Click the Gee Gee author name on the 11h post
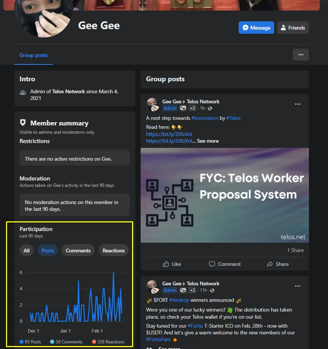The width and height of the screenshot is (328, 349). [x=172, y=283]
